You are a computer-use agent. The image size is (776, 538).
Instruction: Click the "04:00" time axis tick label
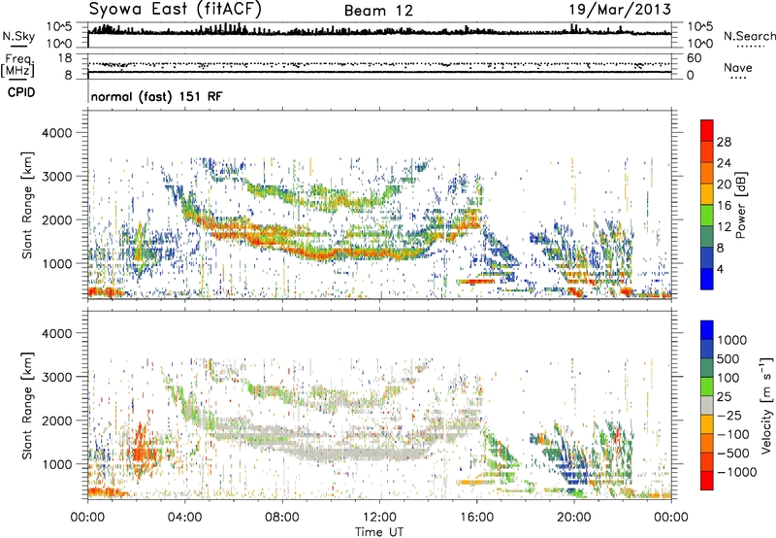(184, 518)
